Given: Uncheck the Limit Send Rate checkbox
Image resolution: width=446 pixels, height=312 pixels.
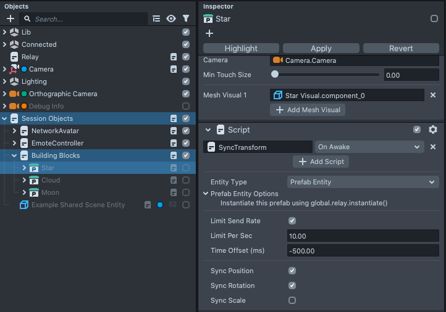Looking at the screenshot, I should [x=292, y=221].
